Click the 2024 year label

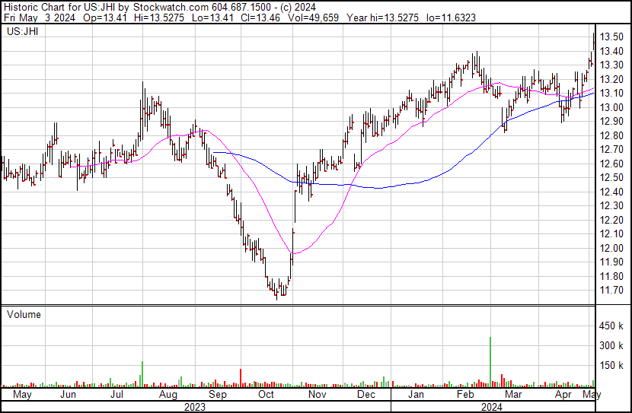tap(491, 406)
